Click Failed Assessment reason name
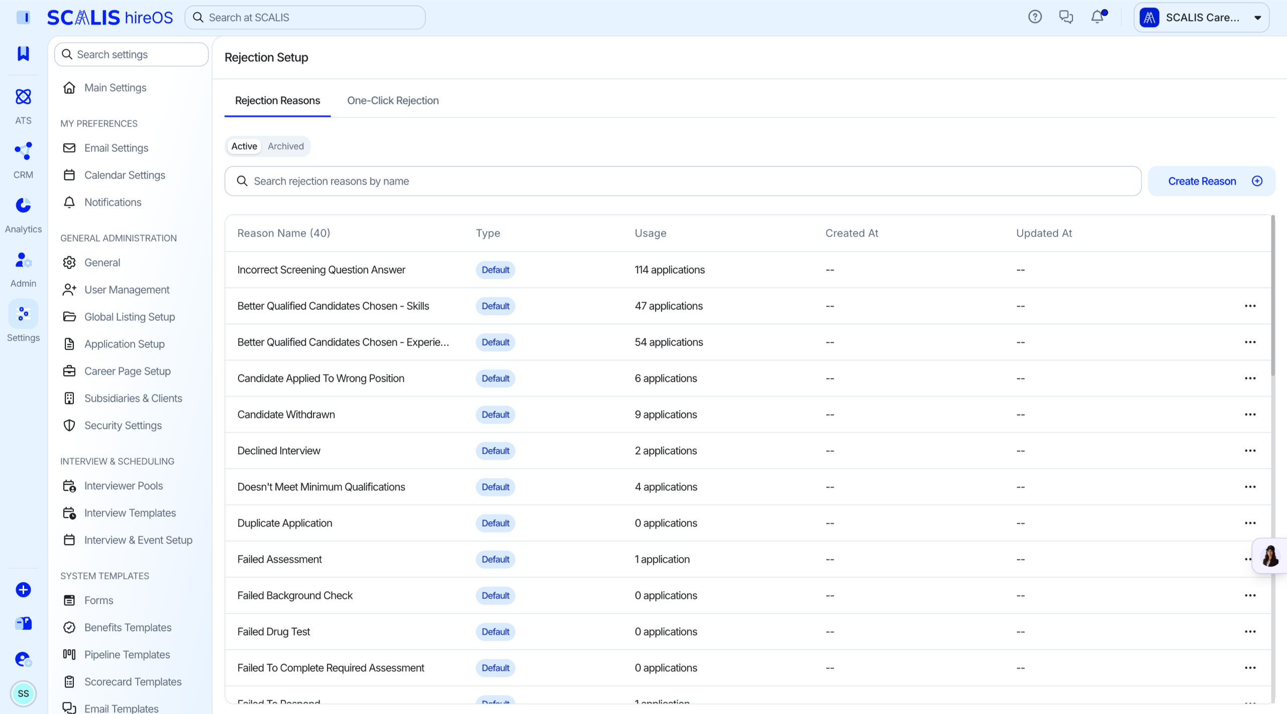This screenshot has width=1287, height=714. coord(279,559)
